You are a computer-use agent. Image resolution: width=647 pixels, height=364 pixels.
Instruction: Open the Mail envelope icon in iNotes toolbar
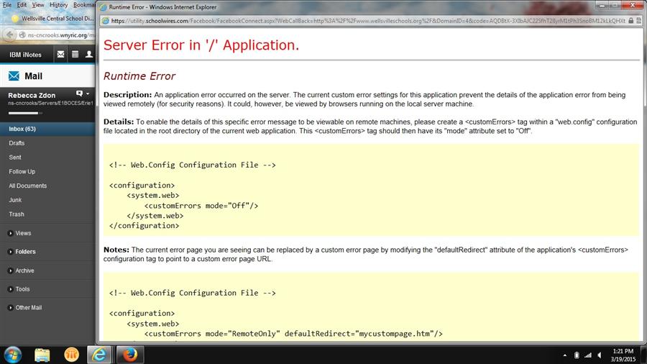[60, 55]
